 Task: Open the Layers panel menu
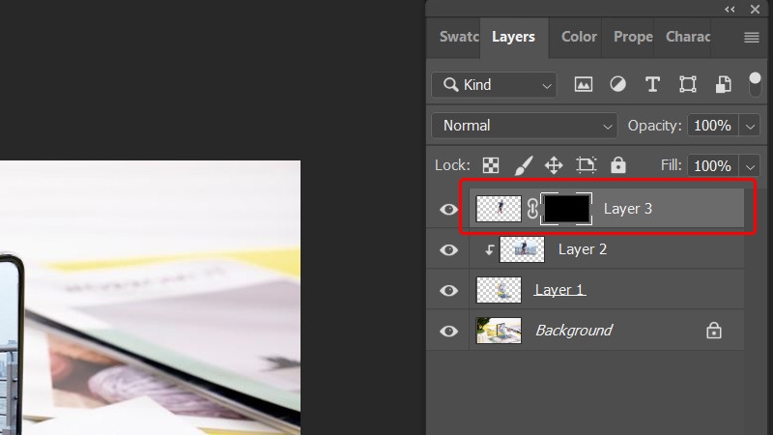coord(752,38)
